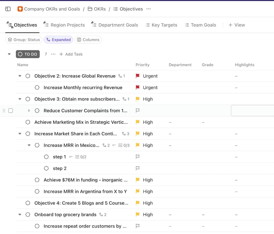Toggle the sidebar panel icon
The height and width of the screenshot is (234, 274).
(x=8, y=9)
